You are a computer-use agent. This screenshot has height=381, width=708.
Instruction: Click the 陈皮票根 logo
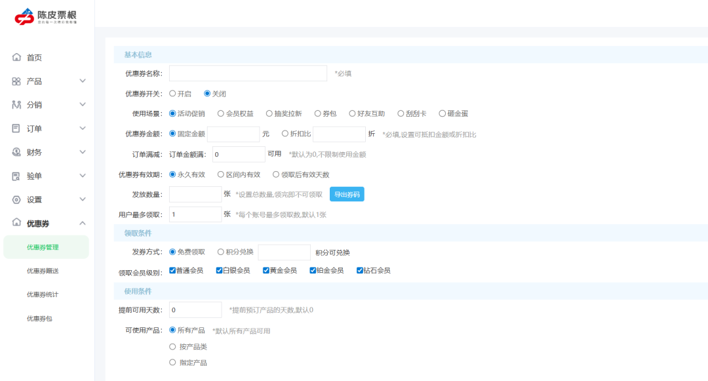[x=46, y=16]
